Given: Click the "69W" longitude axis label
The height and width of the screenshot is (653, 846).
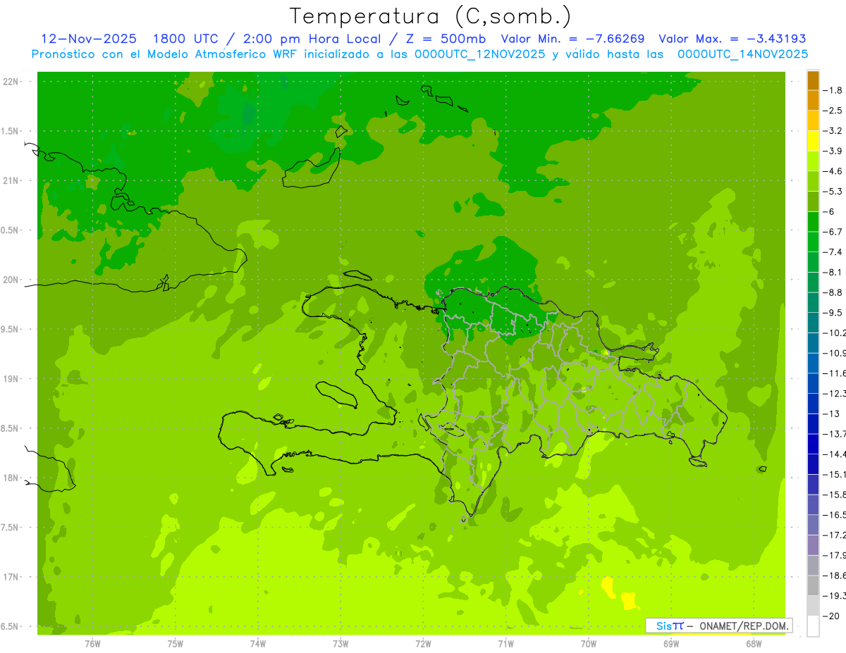Looking at the screenshot, I should tap(671, 644).
